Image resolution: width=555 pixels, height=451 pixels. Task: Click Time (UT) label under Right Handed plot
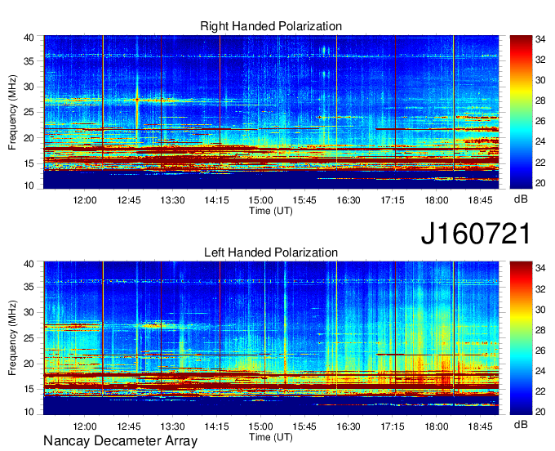[x=271, y=211]
